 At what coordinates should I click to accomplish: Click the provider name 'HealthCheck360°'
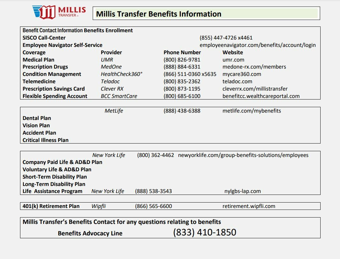tap(122, 74)
